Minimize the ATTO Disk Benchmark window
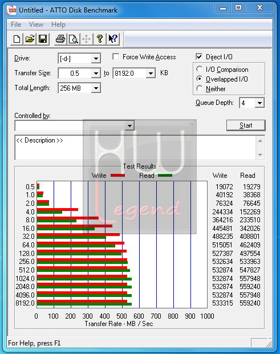This screenshot has height=354, width=280. point(222,8)
